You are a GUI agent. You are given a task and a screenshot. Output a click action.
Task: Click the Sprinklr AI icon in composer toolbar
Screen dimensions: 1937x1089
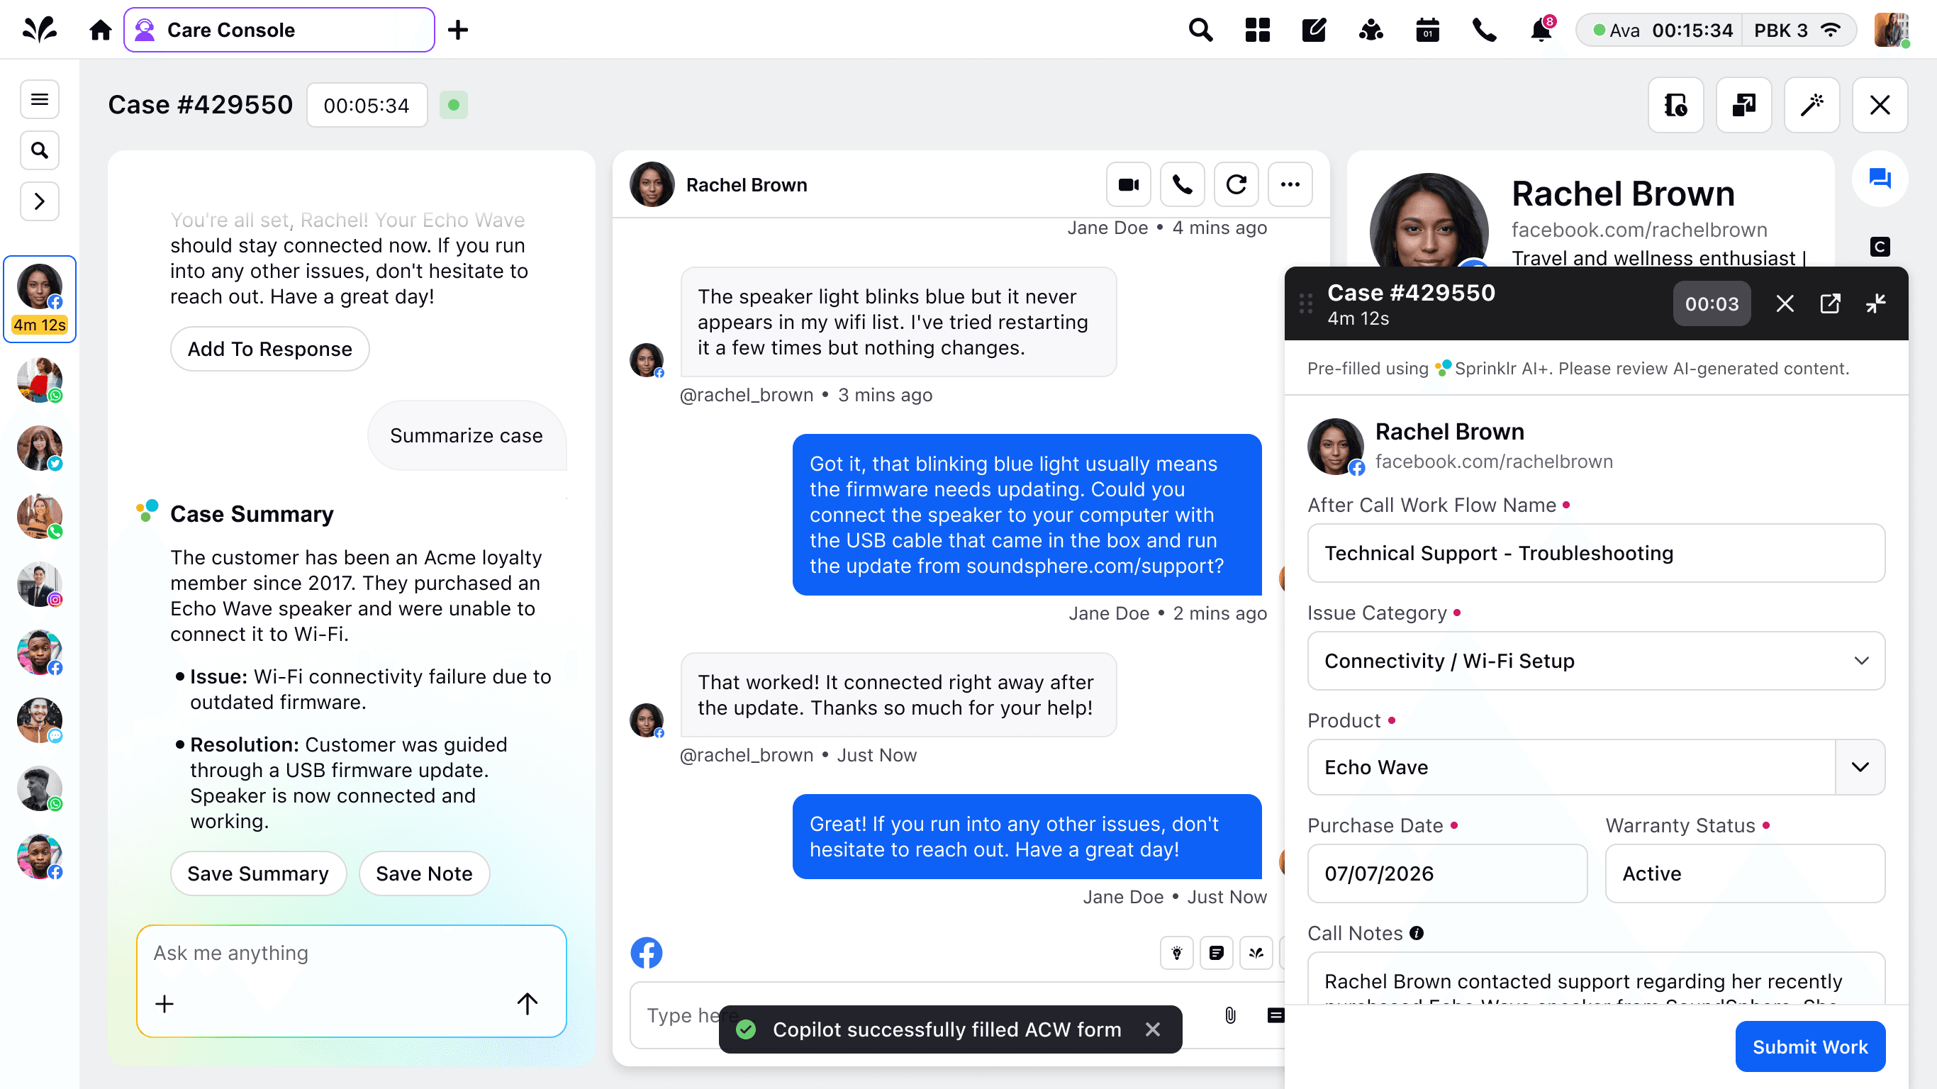(1256, 953)
